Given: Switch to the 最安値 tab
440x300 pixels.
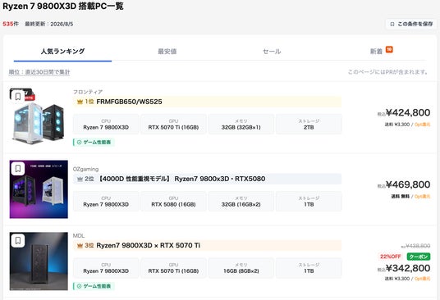Looking at the screenshot, I should click(167, 52).
